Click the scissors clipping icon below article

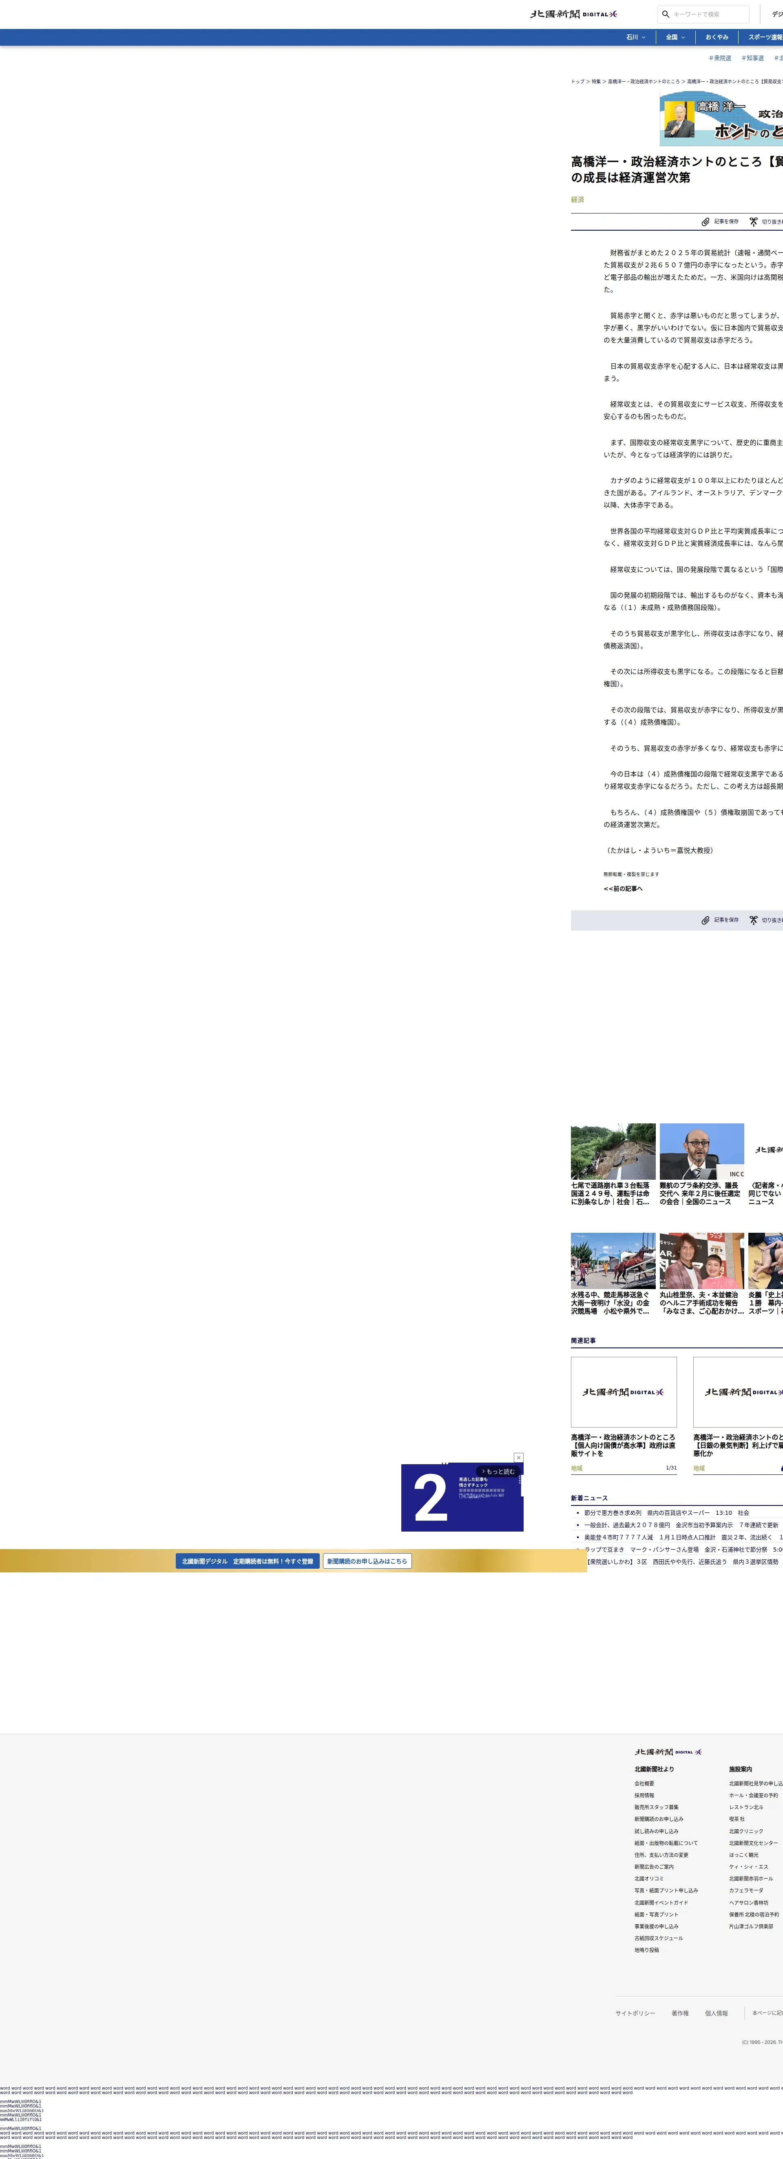753,920
